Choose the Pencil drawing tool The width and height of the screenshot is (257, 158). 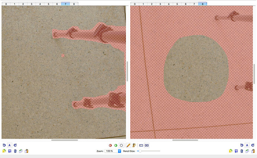click(128, 145)
